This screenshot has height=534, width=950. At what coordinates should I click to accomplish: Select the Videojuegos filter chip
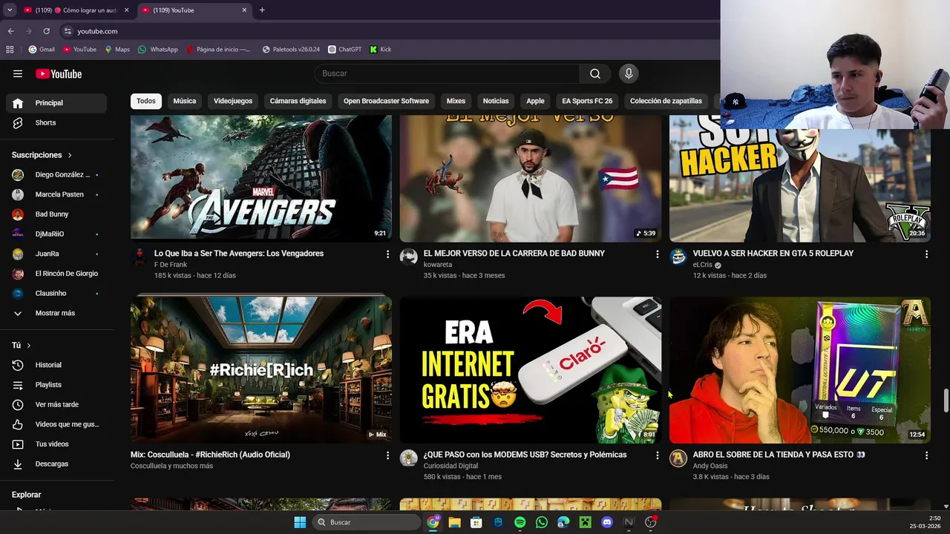coord(233,101)
